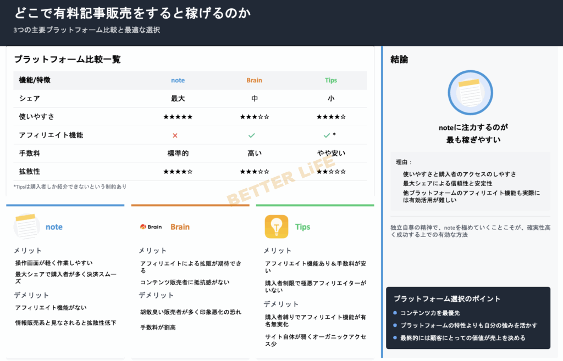Image resolution: width=563 pixels, height=361 pixels.
Task: Click the BETTER LiFE watermark
Action: 280,179
